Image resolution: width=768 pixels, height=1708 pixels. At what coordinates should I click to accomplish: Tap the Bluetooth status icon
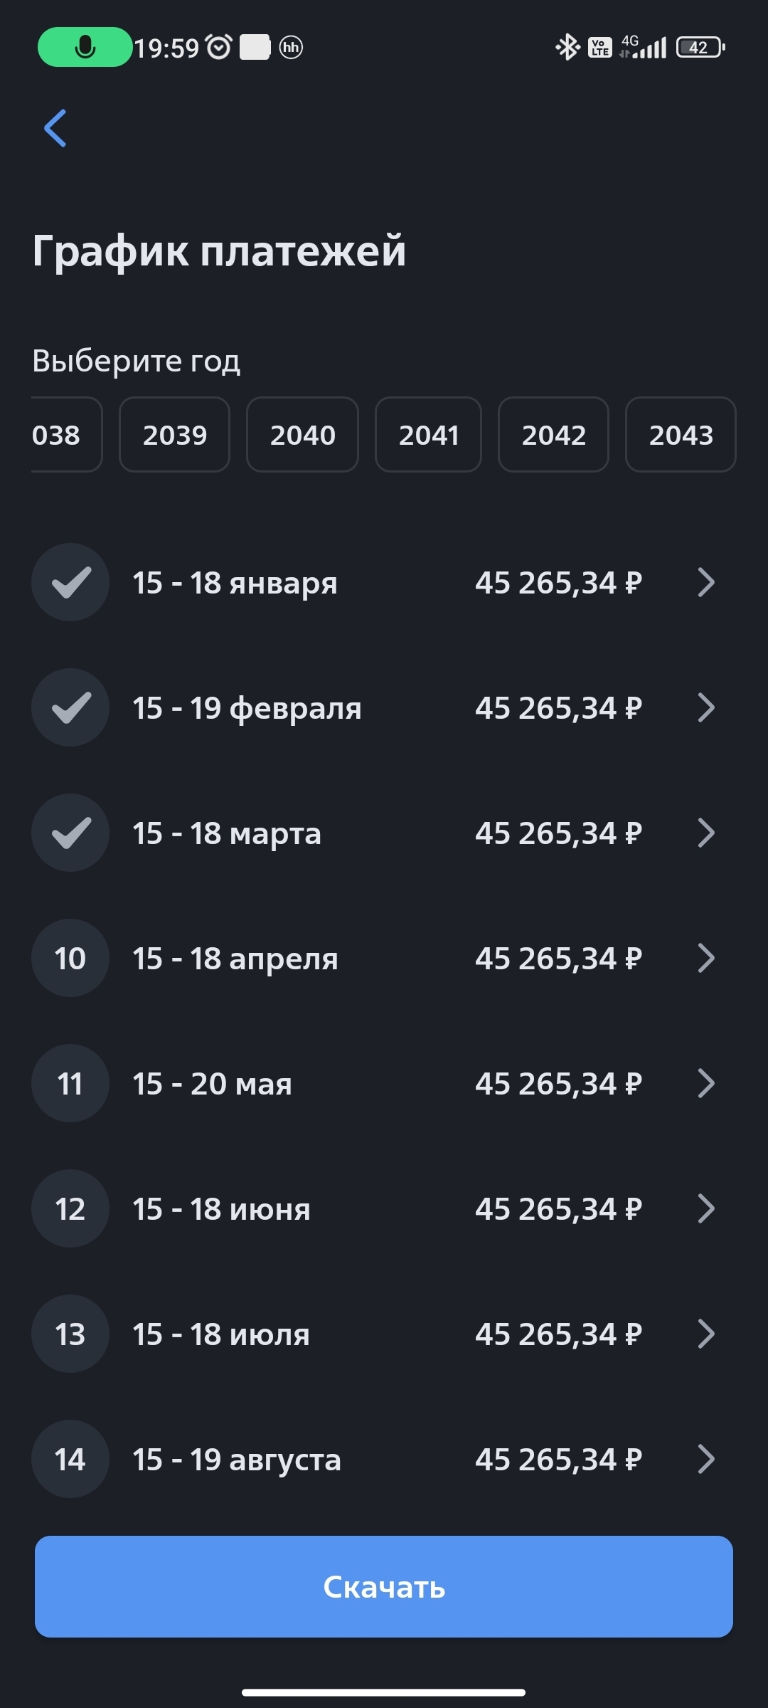(x=567, y=48)
